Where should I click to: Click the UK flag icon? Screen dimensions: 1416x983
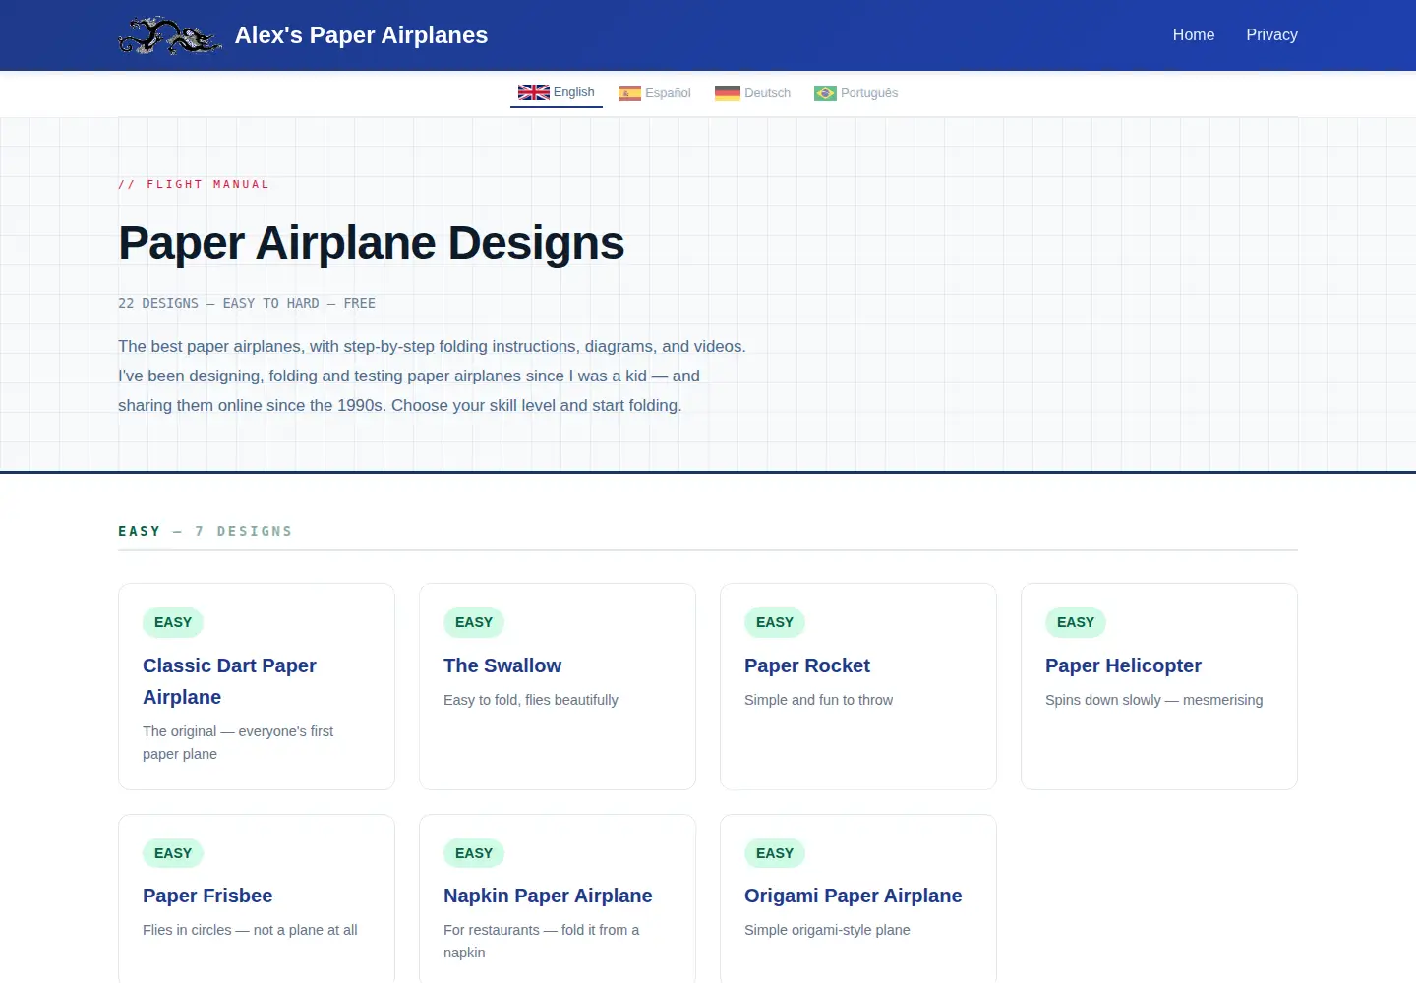[x=534, y=92]
